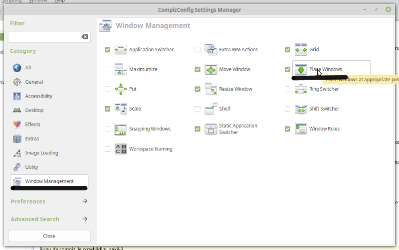Open the Application Switcher plugin icon
The height and width of the screenshot is (250, 399).
click(121, 49)
